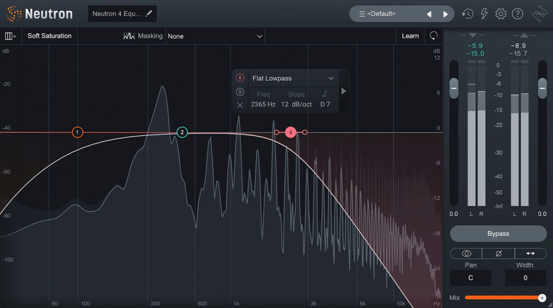Click the Solo icon for the Flat Lowpass band
Screen dimensions: 553x308
(x=240, y=92)
